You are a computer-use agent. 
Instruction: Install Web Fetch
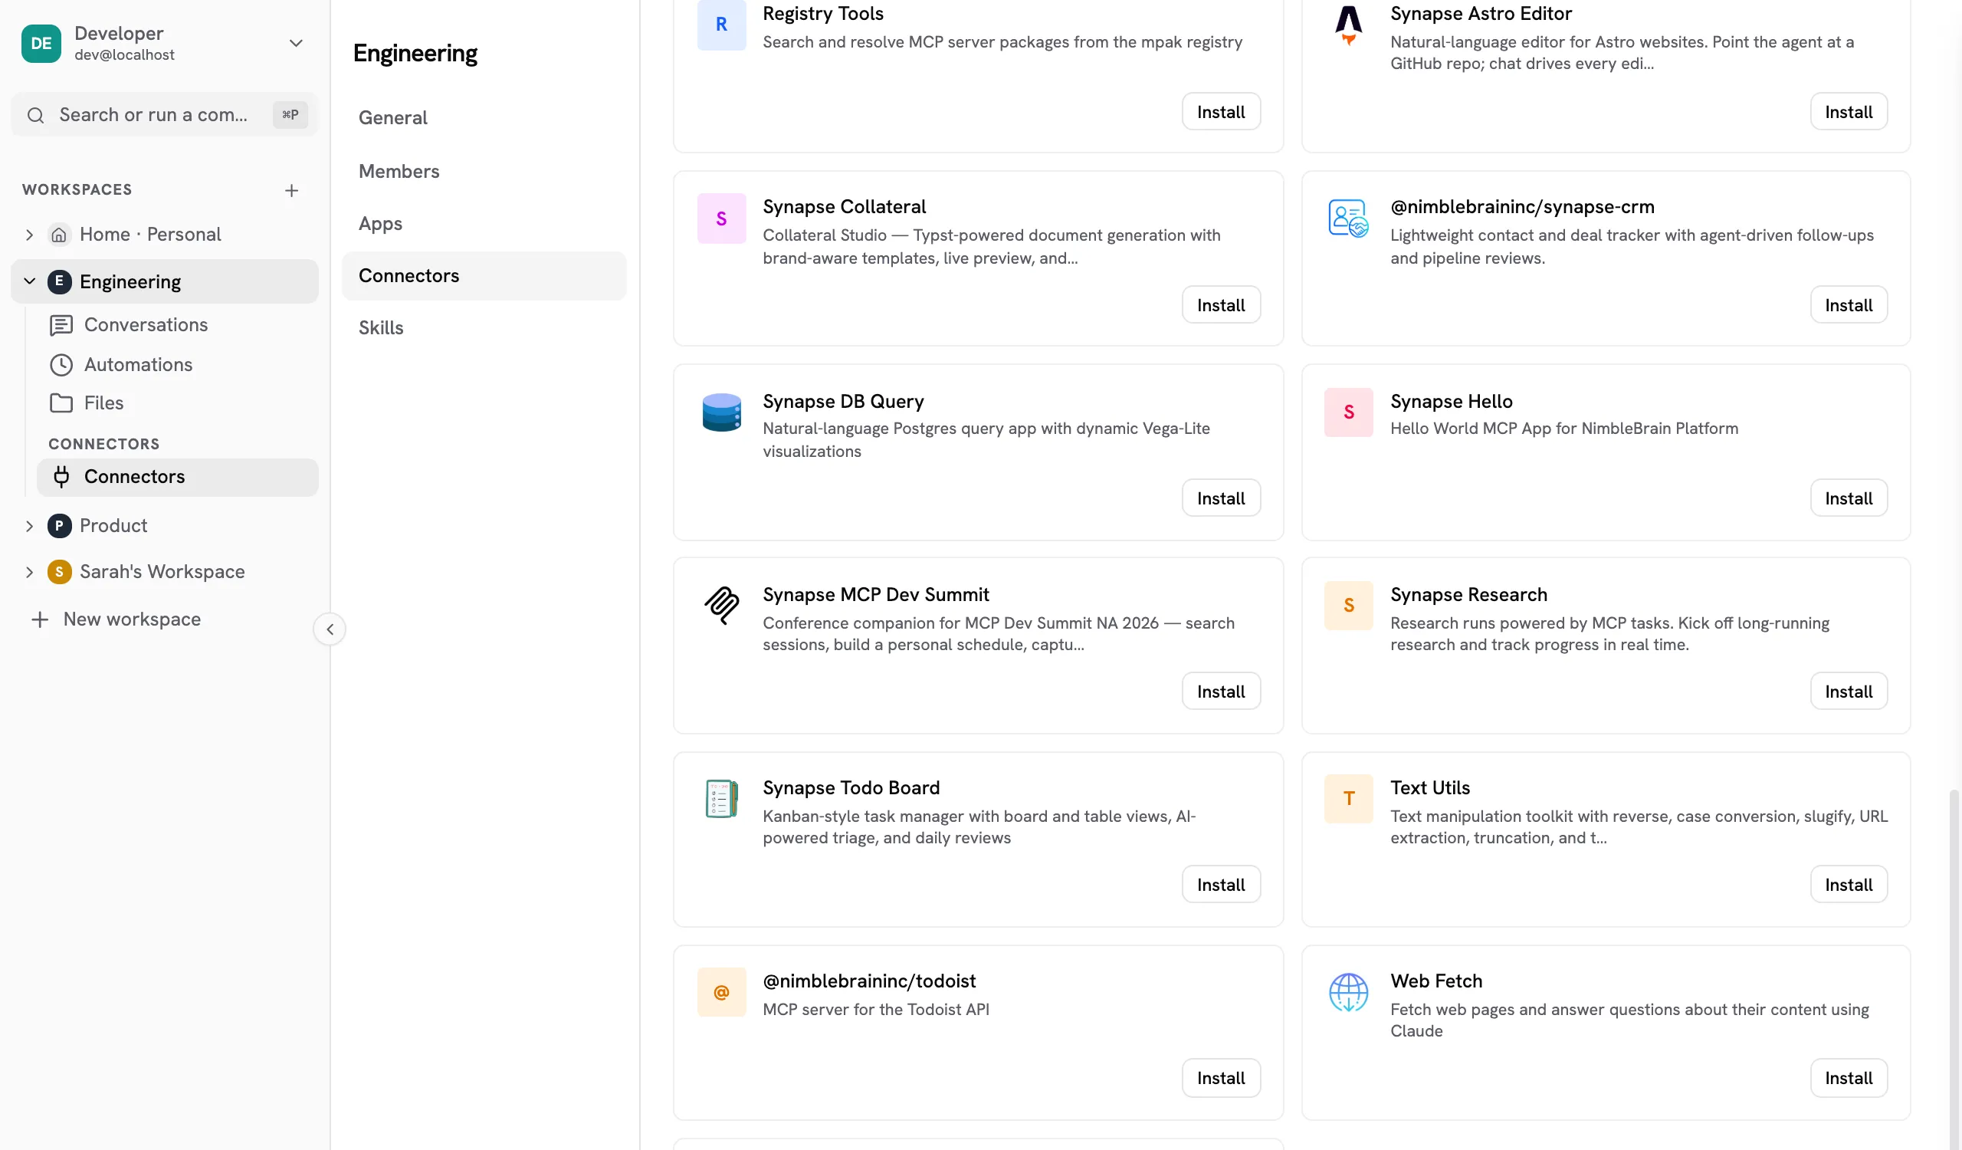[x=1849, y=1078]
